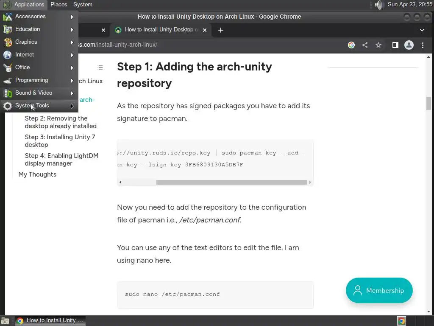Click code block scroll left arrow

point(120,183)
